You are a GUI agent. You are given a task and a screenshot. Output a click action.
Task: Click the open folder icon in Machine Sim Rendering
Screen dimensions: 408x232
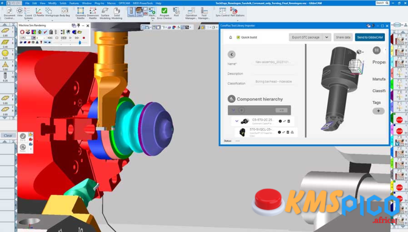tap(80, 32)
